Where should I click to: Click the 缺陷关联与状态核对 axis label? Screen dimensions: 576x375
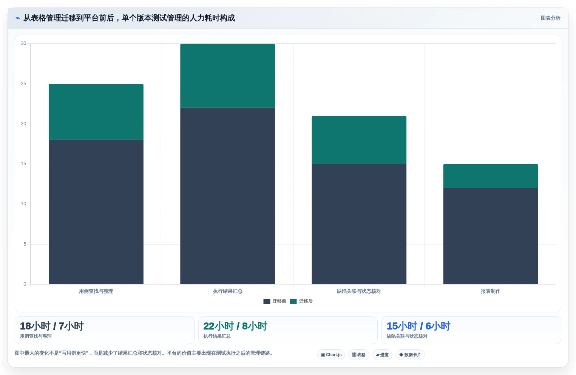359,291
